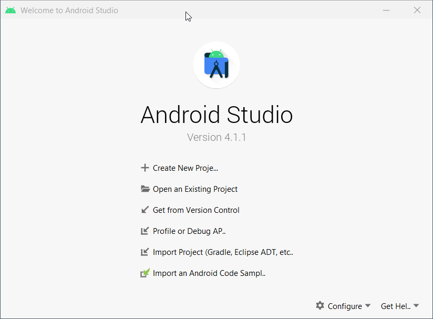Click the Version 4.1.1 text
The width and height of the screenshot is (433, 319).
pos(217,137)
